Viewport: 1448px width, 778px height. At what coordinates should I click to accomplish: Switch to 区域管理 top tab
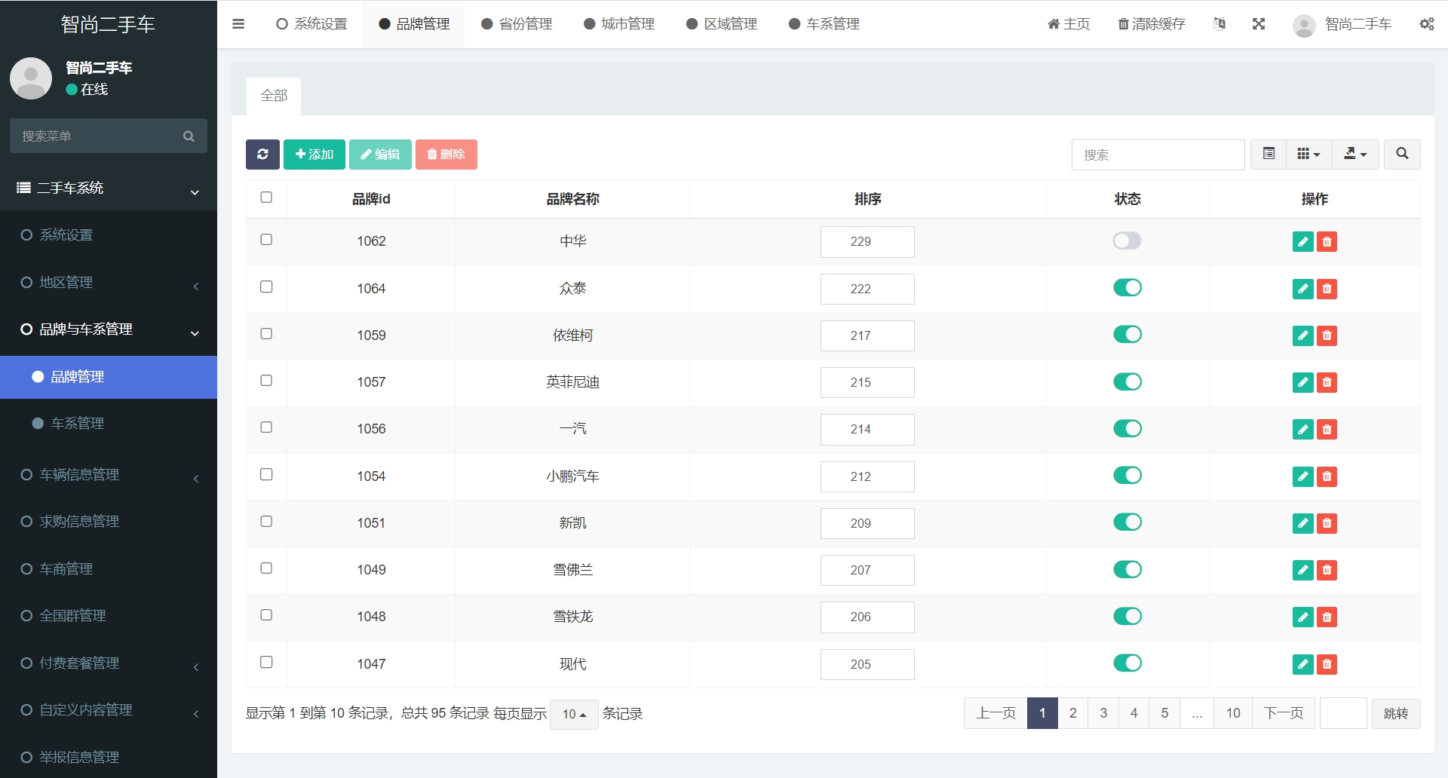(x=722, y=24)
